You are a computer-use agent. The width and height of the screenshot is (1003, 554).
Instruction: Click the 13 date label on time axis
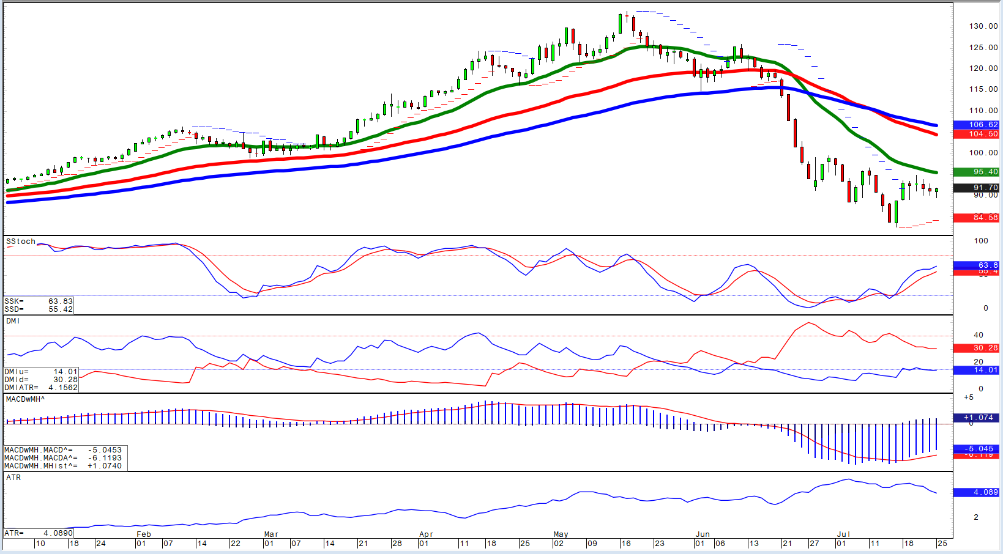(x=754, y=544)
